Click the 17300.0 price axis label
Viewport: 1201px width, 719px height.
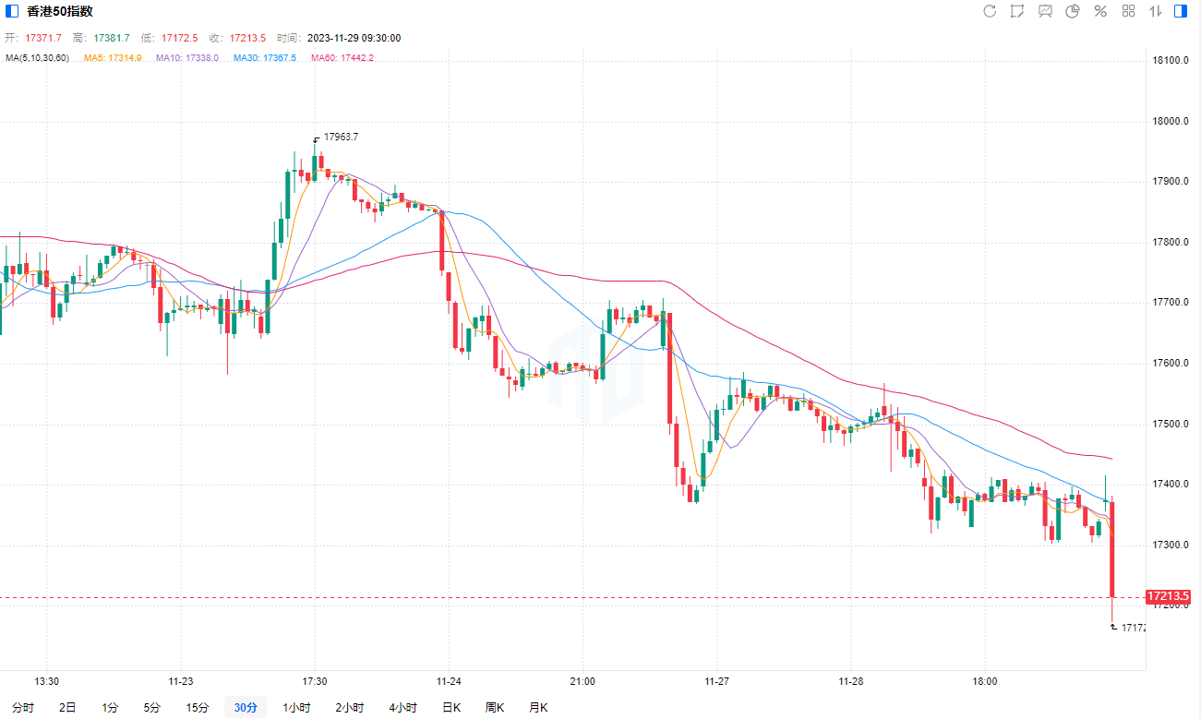(1170, 545)
